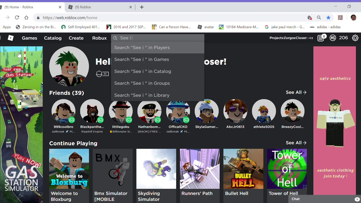
Task: Click the Builders Club hat icon
Action: click(99, 74)
